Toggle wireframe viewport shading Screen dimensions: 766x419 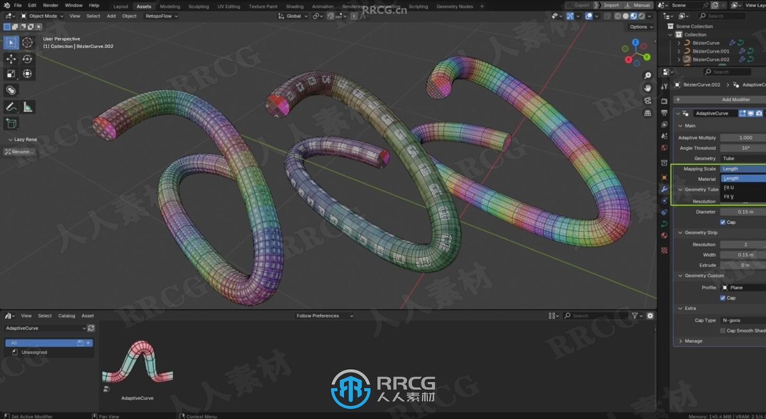[618, 16]
